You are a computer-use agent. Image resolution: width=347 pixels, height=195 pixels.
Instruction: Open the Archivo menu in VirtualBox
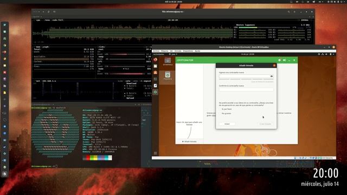[156, 51]
